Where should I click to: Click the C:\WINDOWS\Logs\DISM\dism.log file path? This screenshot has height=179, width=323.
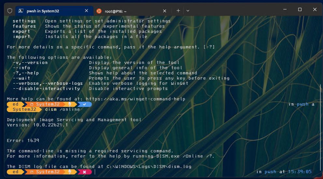click(x=149, y=166)
